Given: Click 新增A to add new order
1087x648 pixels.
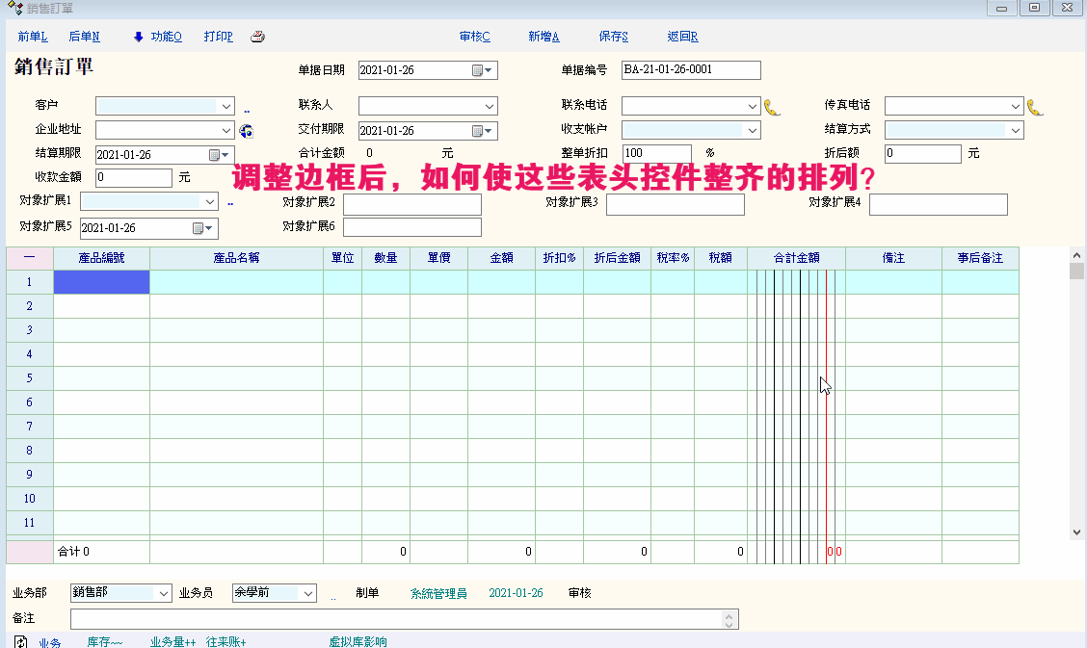Looking at the screenshot, I should [543, 37].
